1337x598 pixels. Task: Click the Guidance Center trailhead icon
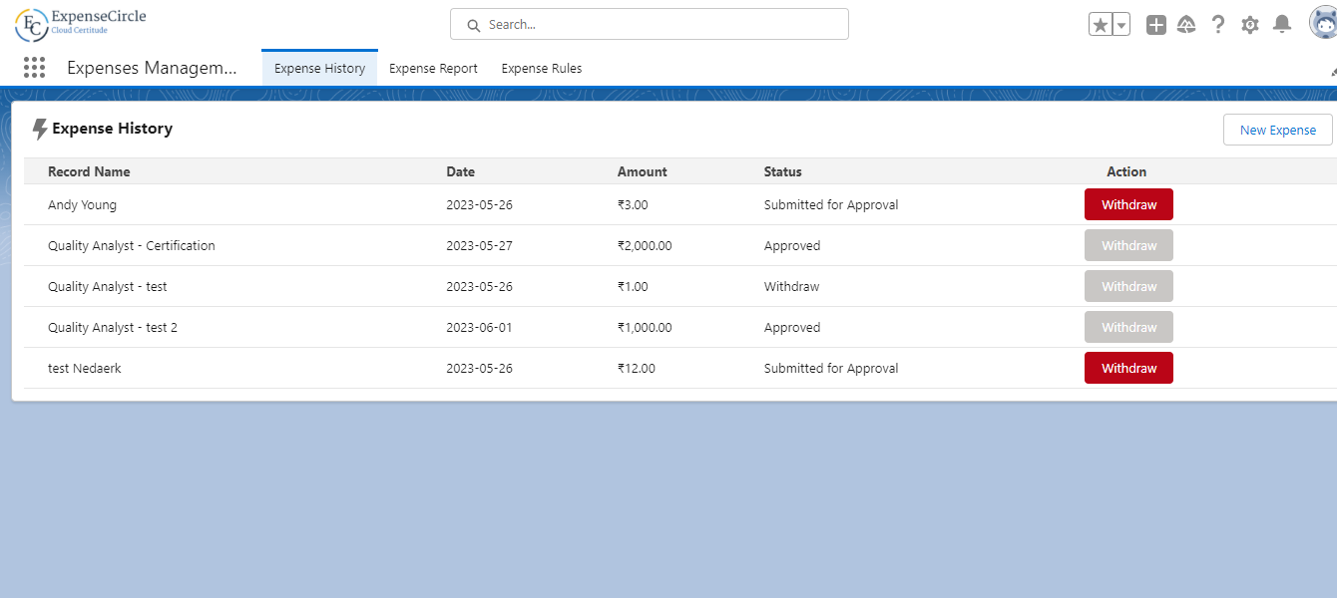tap(1186, 25)
